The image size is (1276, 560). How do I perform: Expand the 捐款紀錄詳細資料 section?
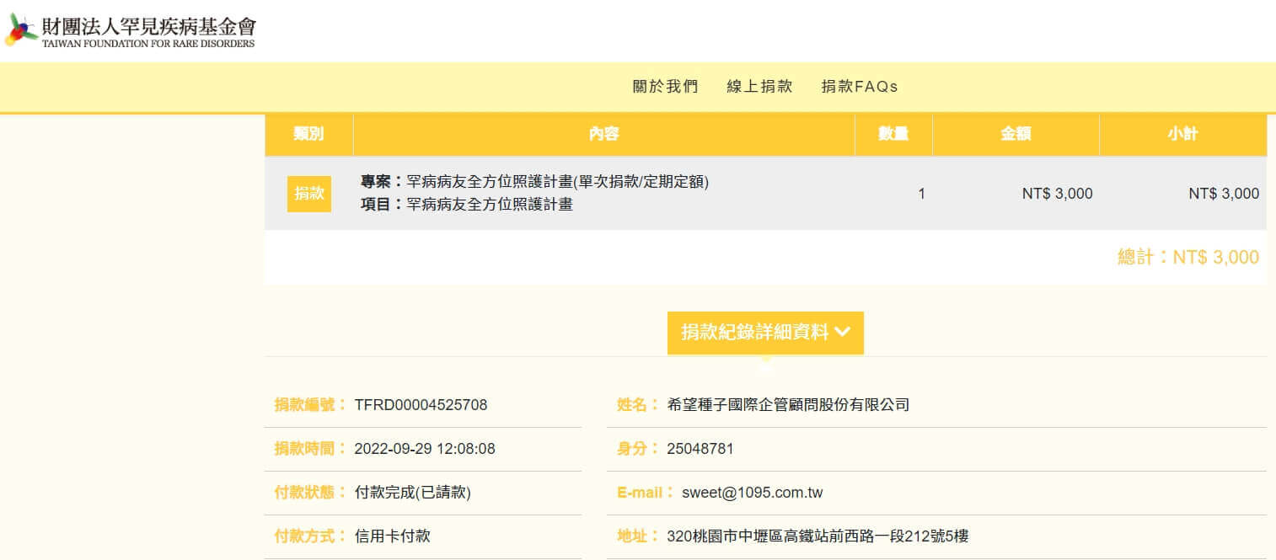[765, 333]
